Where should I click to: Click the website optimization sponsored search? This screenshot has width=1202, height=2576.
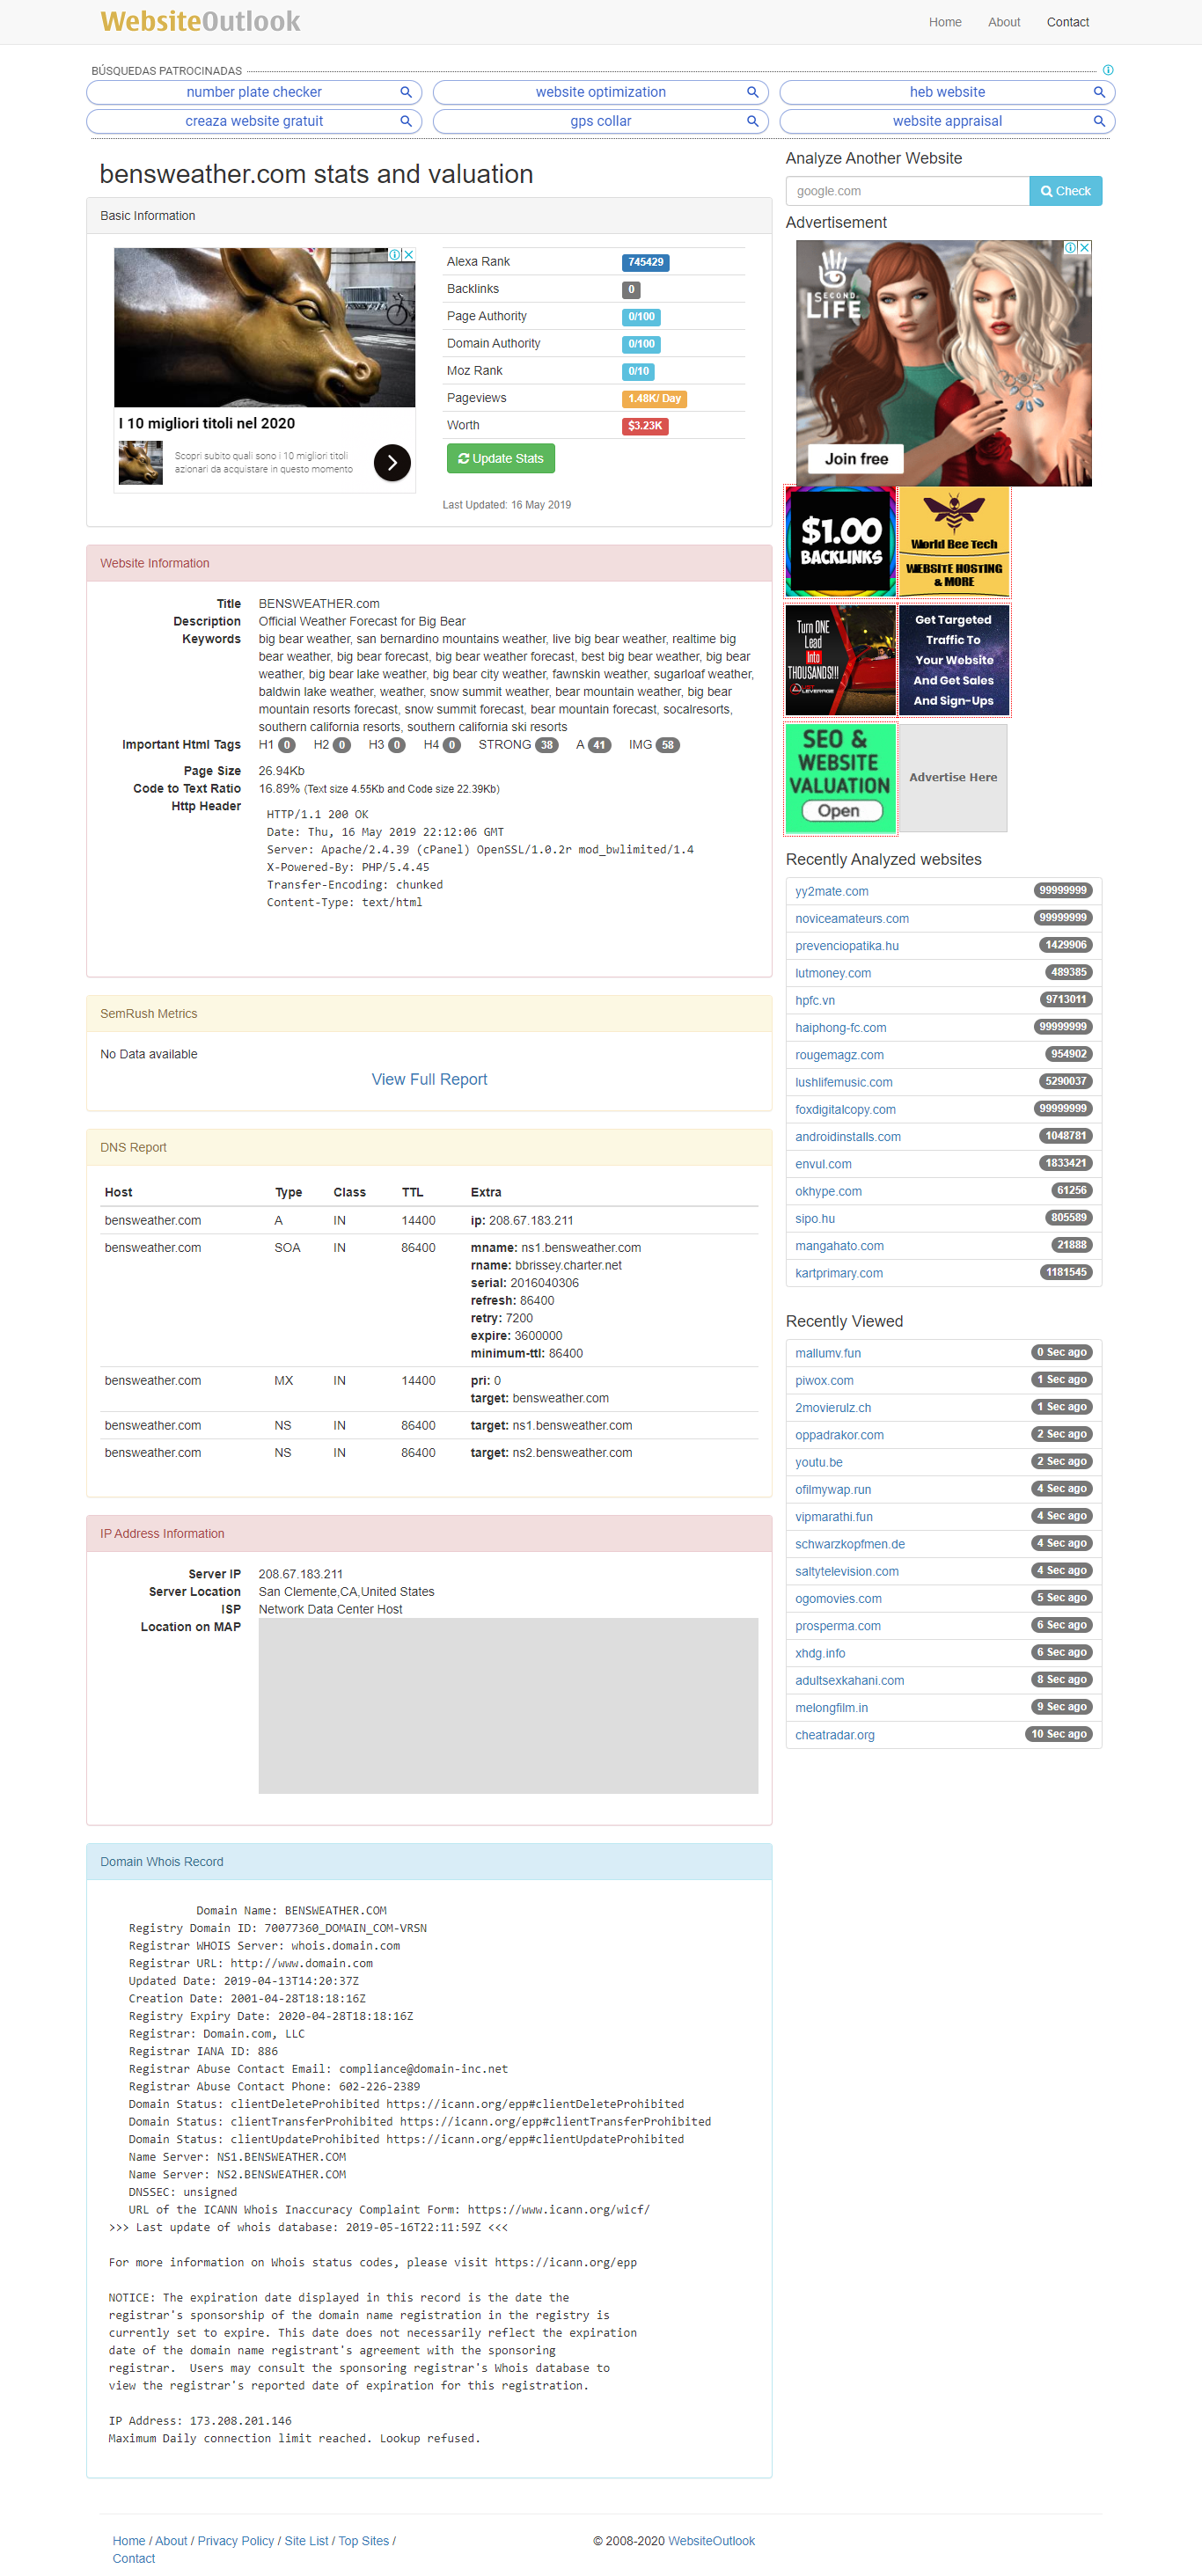coord(600,92)
